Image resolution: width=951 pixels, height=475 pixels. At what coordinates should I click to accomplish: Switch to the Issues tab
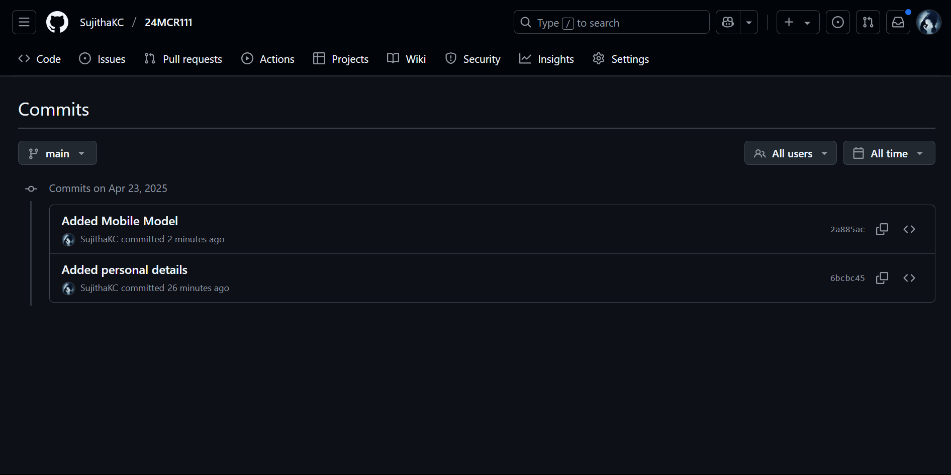point(102,59)
